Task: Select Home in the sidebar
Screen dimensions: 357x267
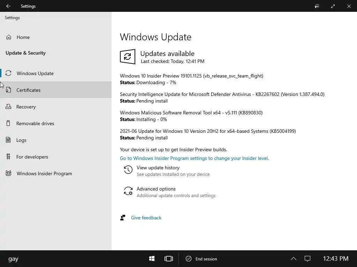Action: 56,37
